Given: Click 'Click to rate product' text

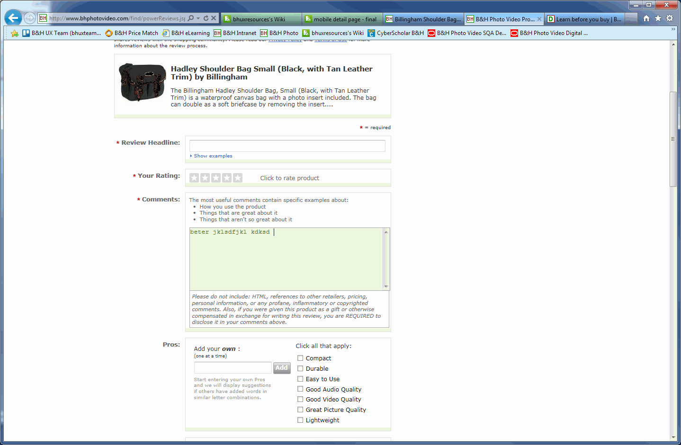Looking at the screenshot, I should [289, 178].
